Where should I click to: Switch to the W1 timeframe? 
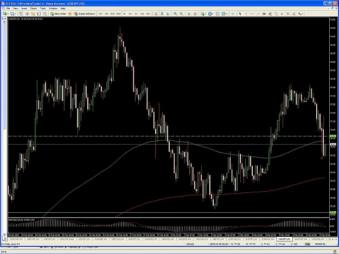tap(142, 14)
